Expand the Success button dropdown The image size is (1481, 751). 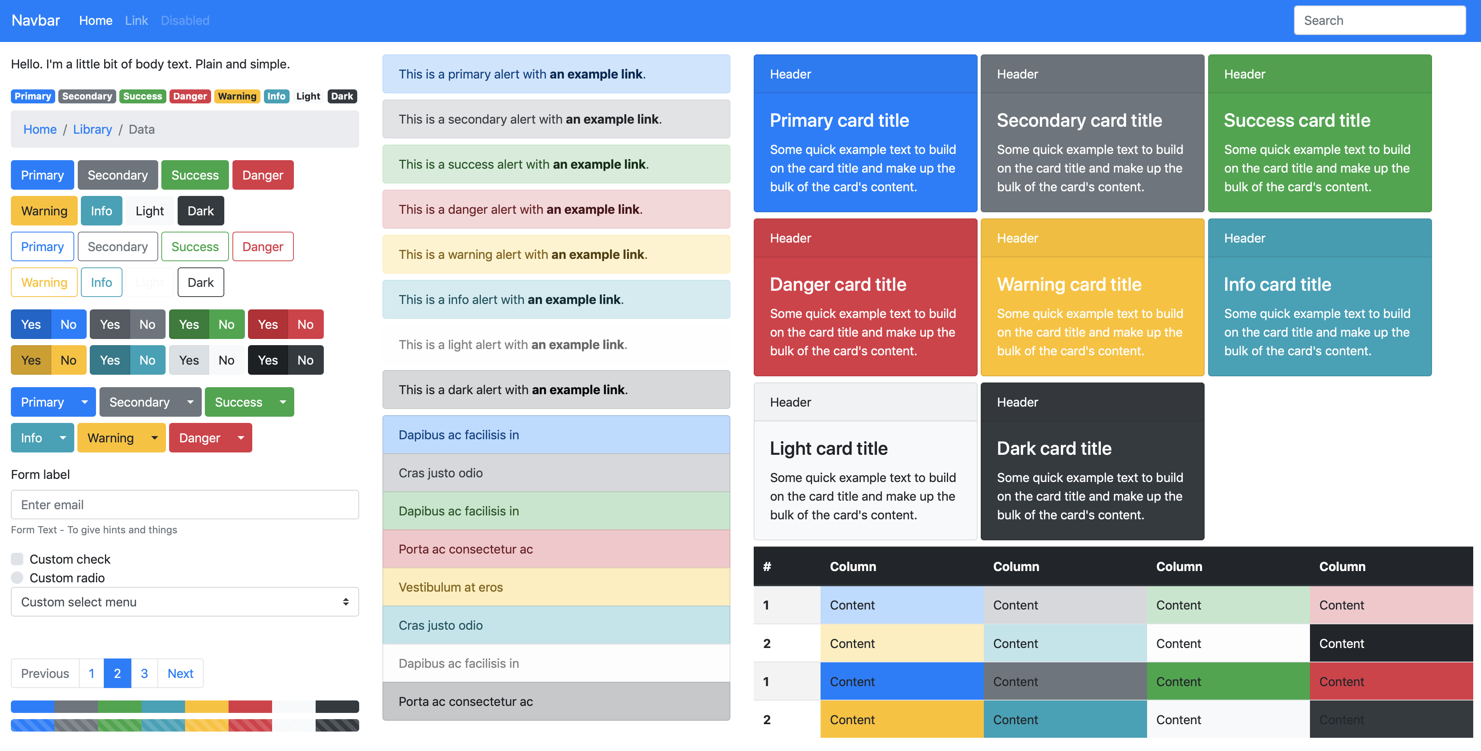283,402
